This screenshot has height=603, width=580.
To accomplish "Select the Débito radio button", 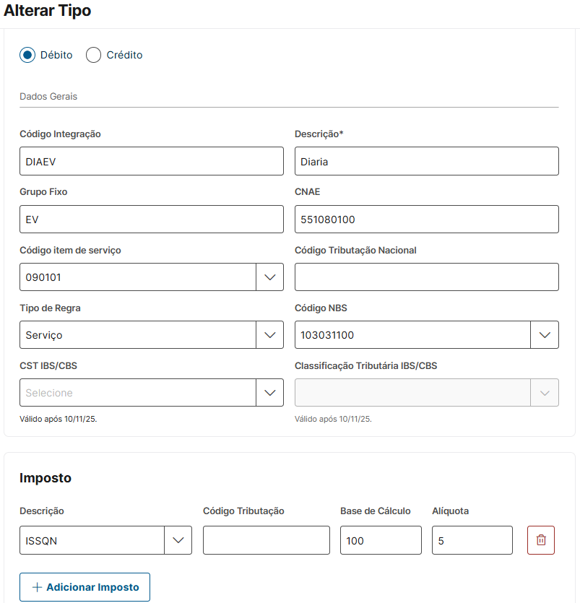I will coord(27,55).
